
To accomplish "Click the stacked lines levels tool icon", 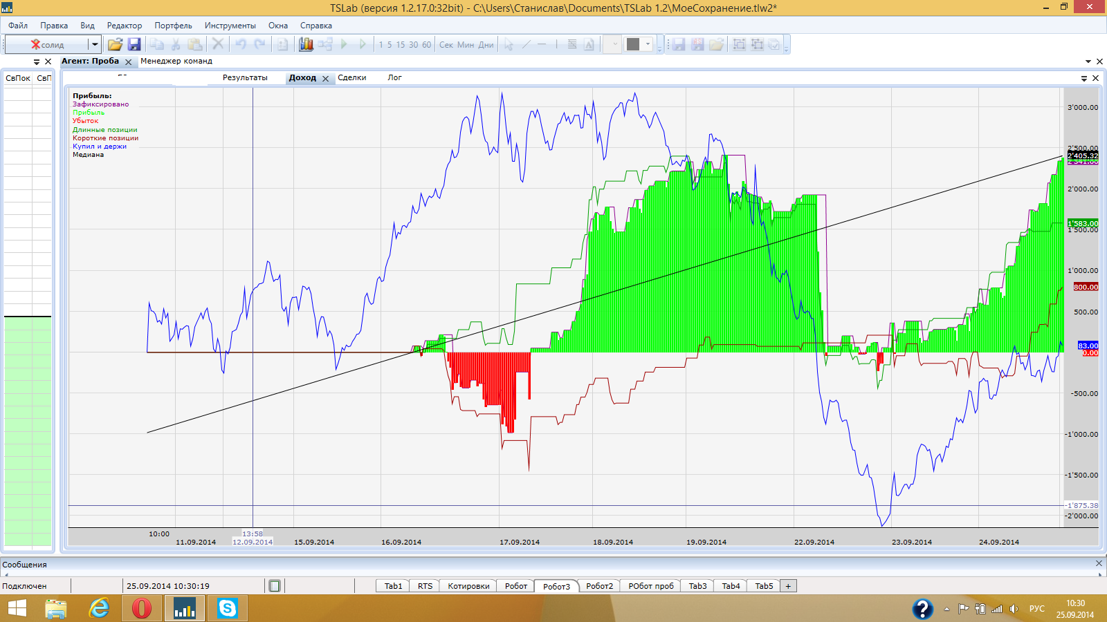I will point(572,44).
